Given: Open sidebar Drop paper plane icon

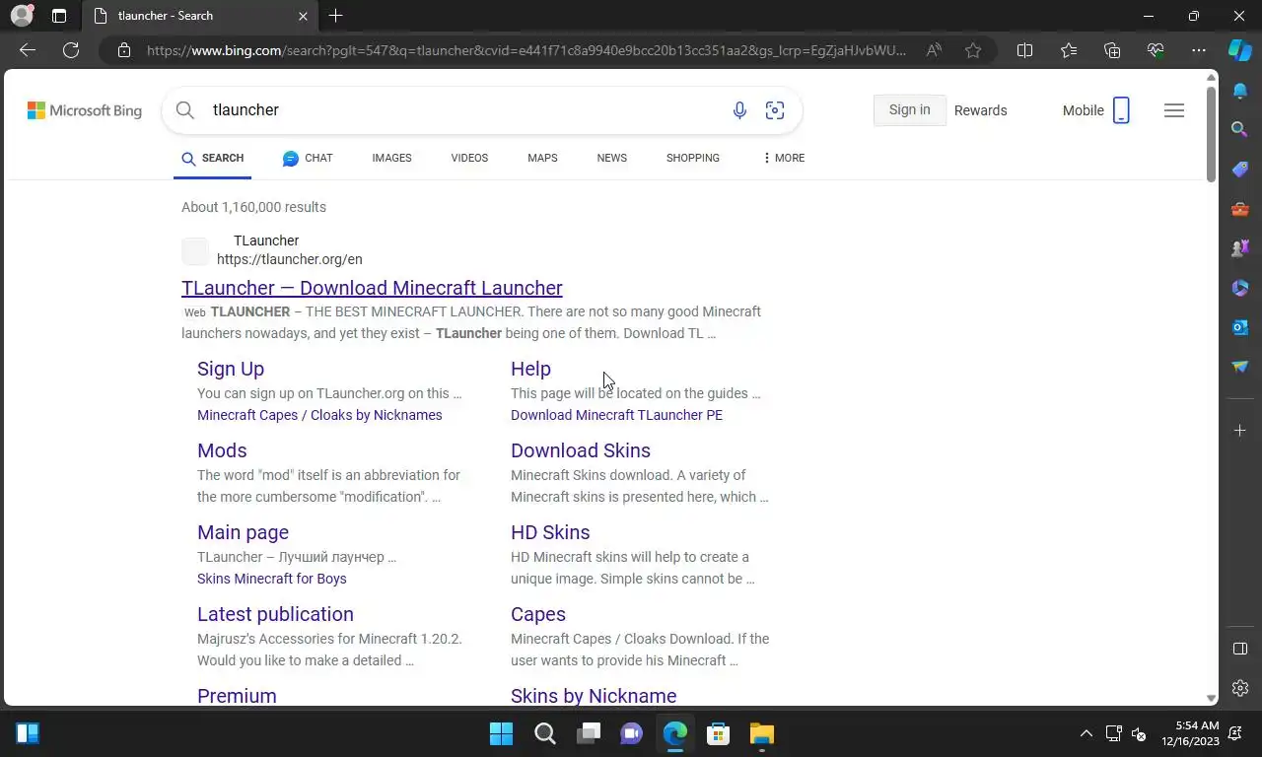Looking at the screenshot, I should pyautogui.click(x=1240, y=367).
